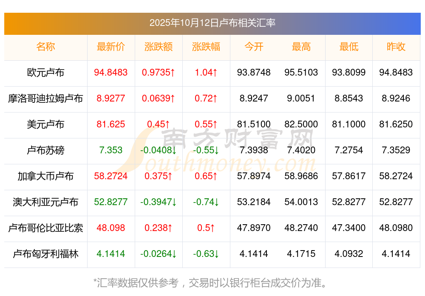Select the change value '-0.0408↓'
Image resolution: width=425 pixels, height=296 pixels.
[158, 150]
